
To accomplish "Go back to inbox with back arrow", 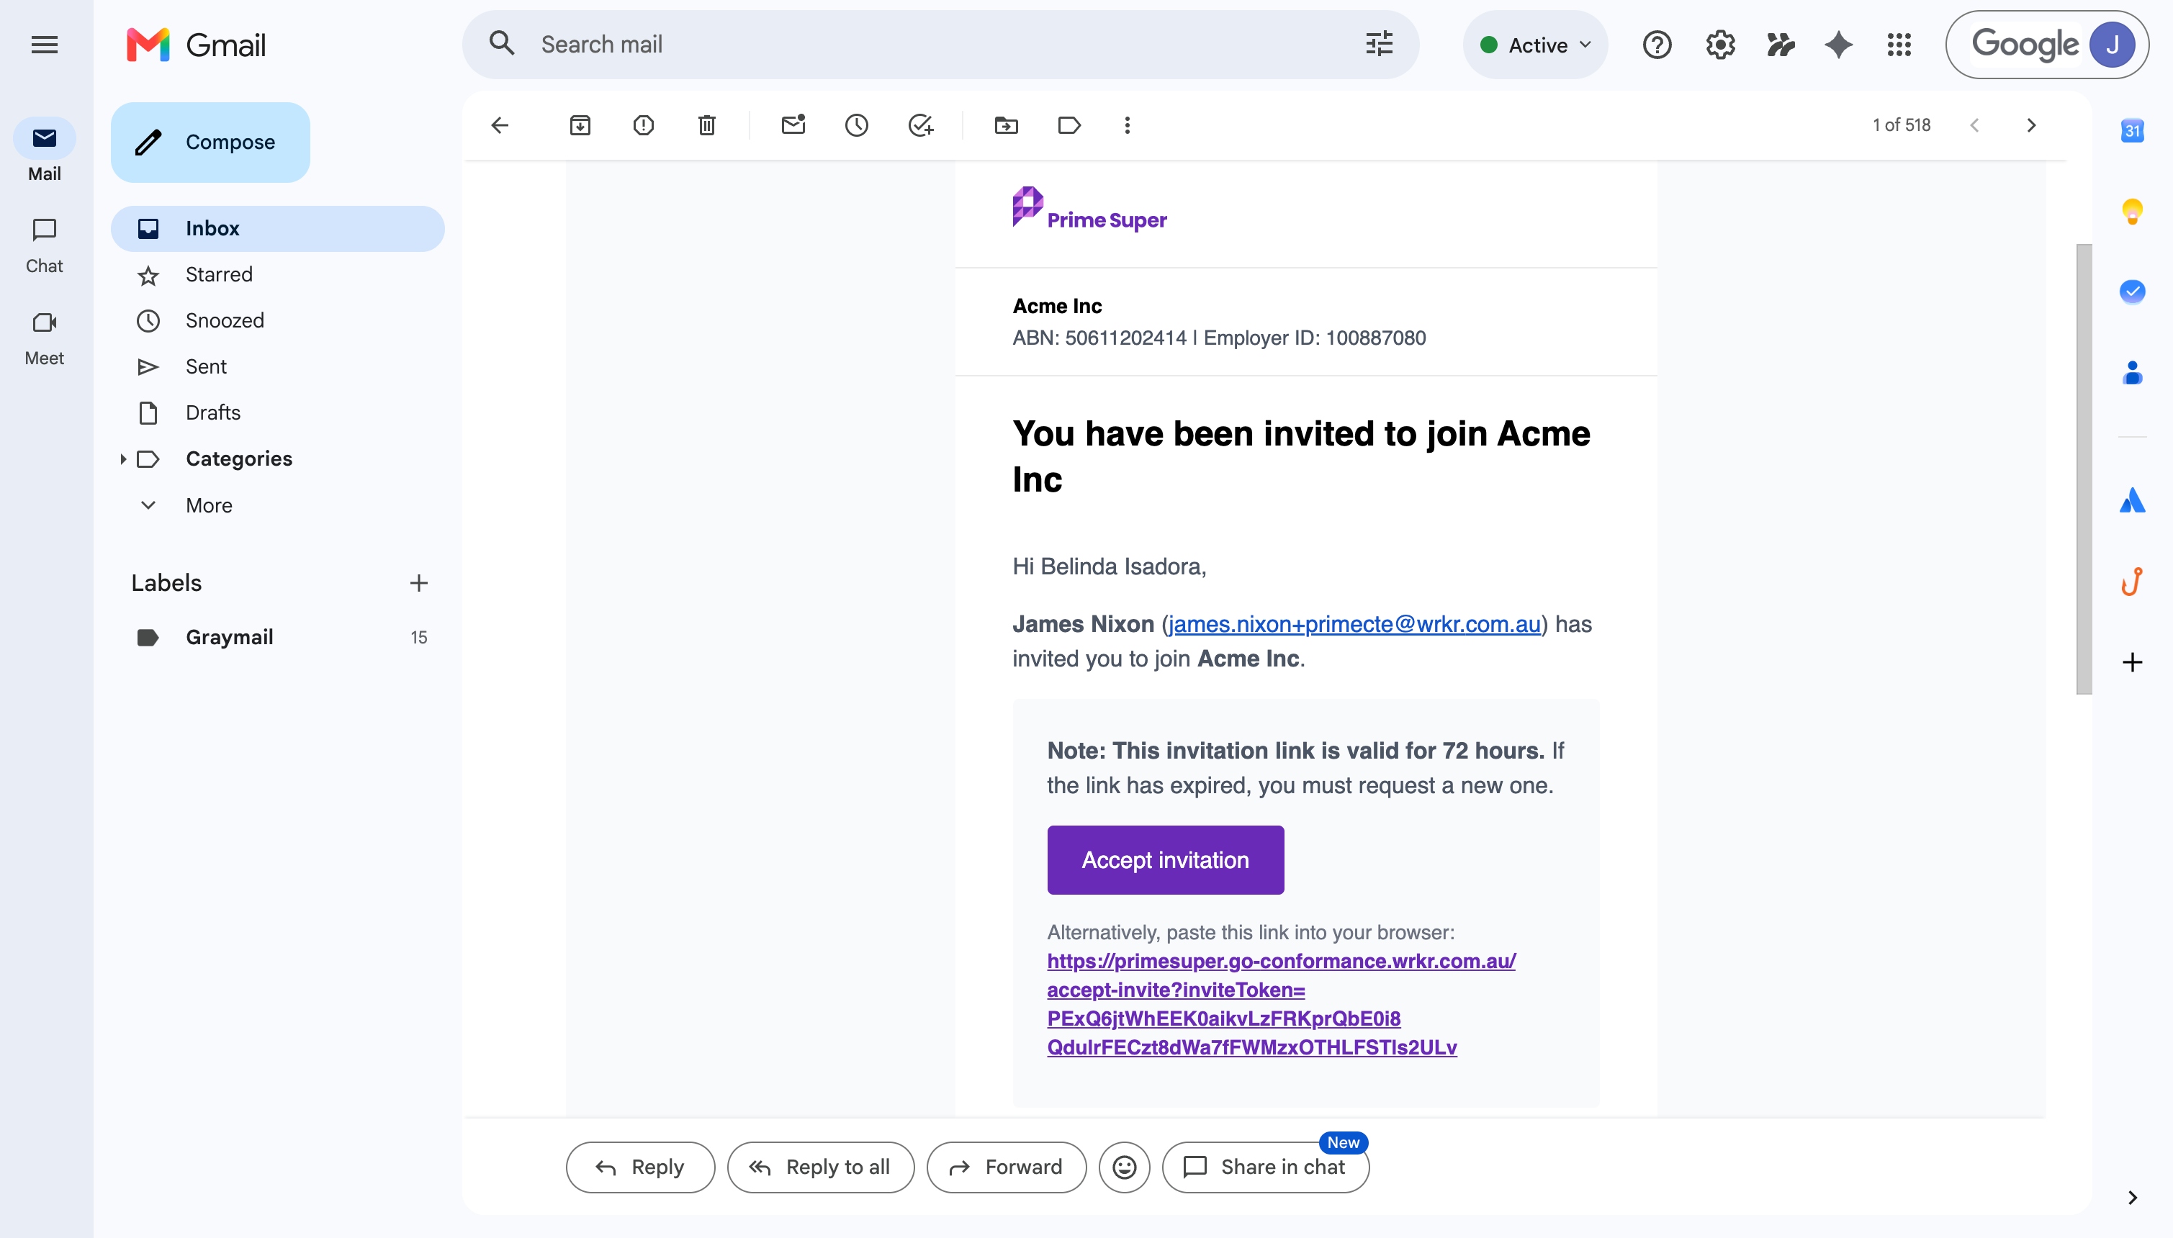I will pyautogui.click(x=500, y=126).
